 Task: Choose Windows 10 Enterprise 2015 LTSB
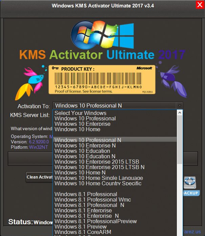point(115,162)
